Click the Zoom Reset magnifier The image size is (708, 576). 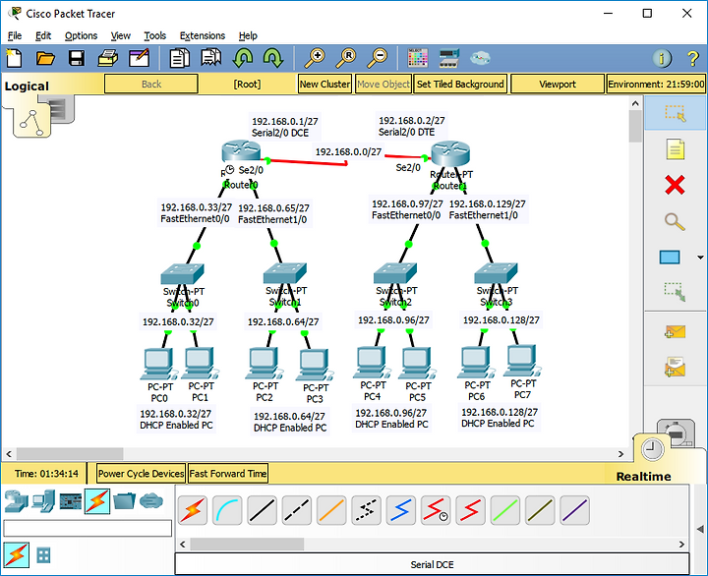point(346,58)
